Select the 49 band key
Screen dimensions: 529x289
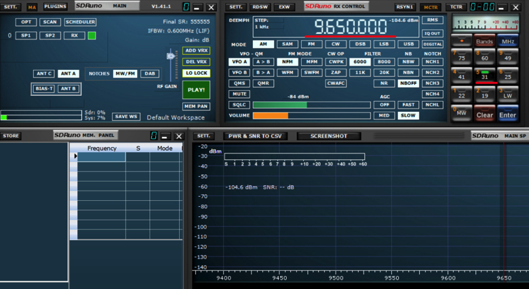(508, 57)
